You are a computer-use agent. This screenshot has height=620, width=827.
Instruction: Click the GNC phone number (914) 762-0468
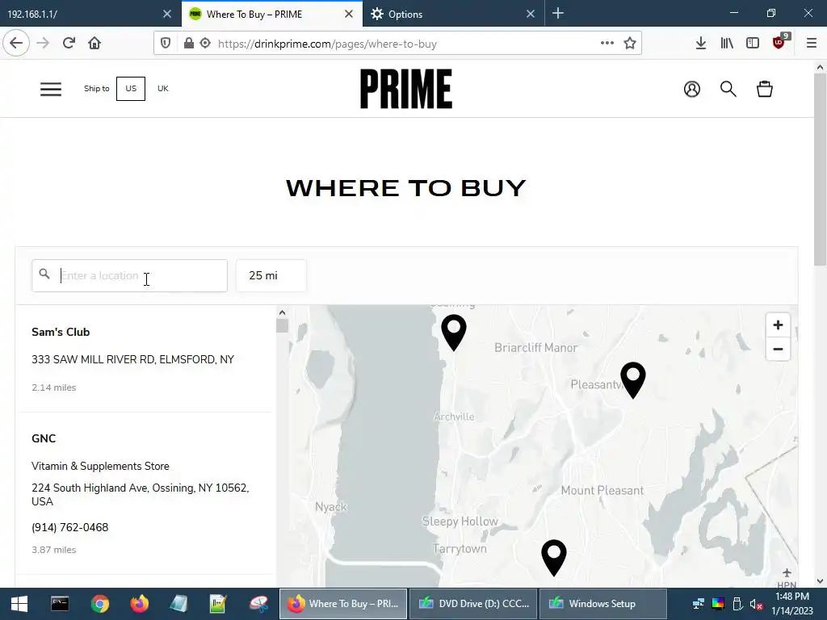(70, 528)
